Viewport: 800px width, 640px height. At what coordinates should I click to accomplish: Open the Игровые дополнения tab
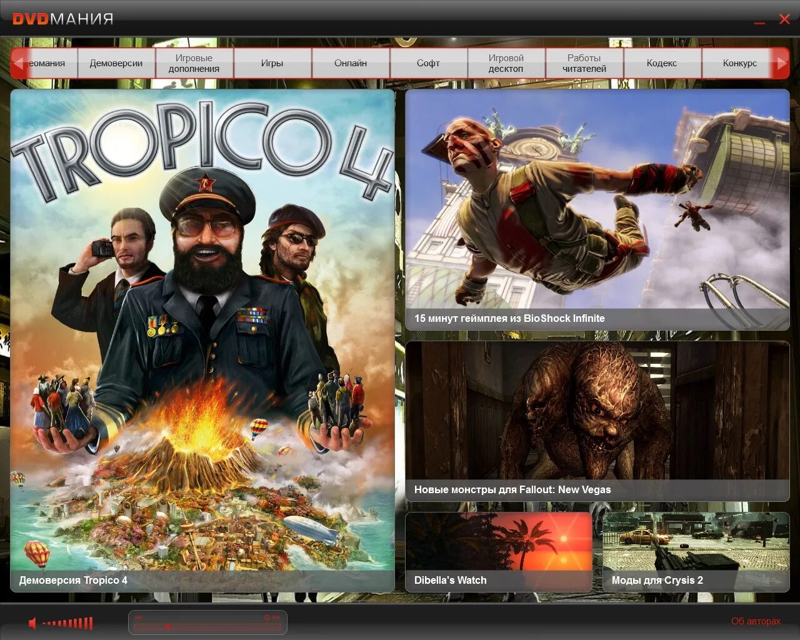pos(194,63)
